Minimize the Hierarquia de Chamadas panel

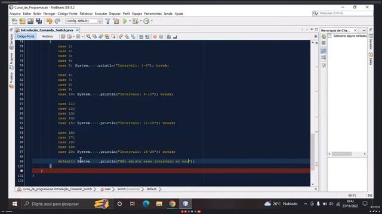tap(364, 30)
